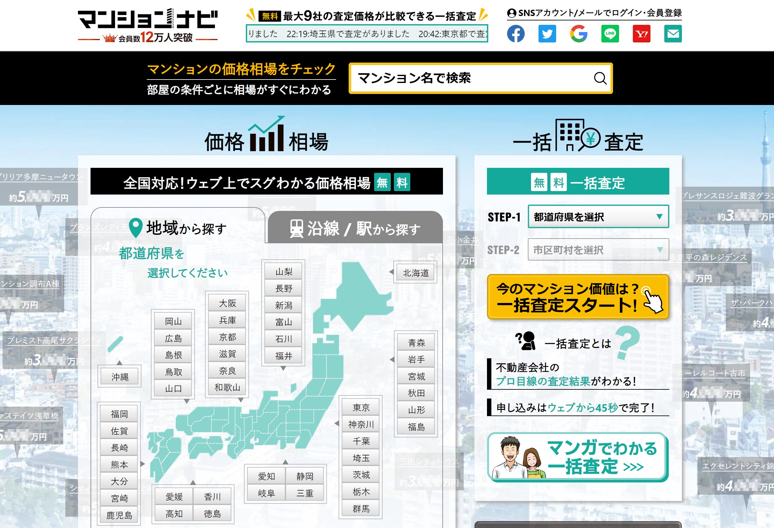774x528 pixels.
Task: Log in with the Google icon
Action: 578,34
